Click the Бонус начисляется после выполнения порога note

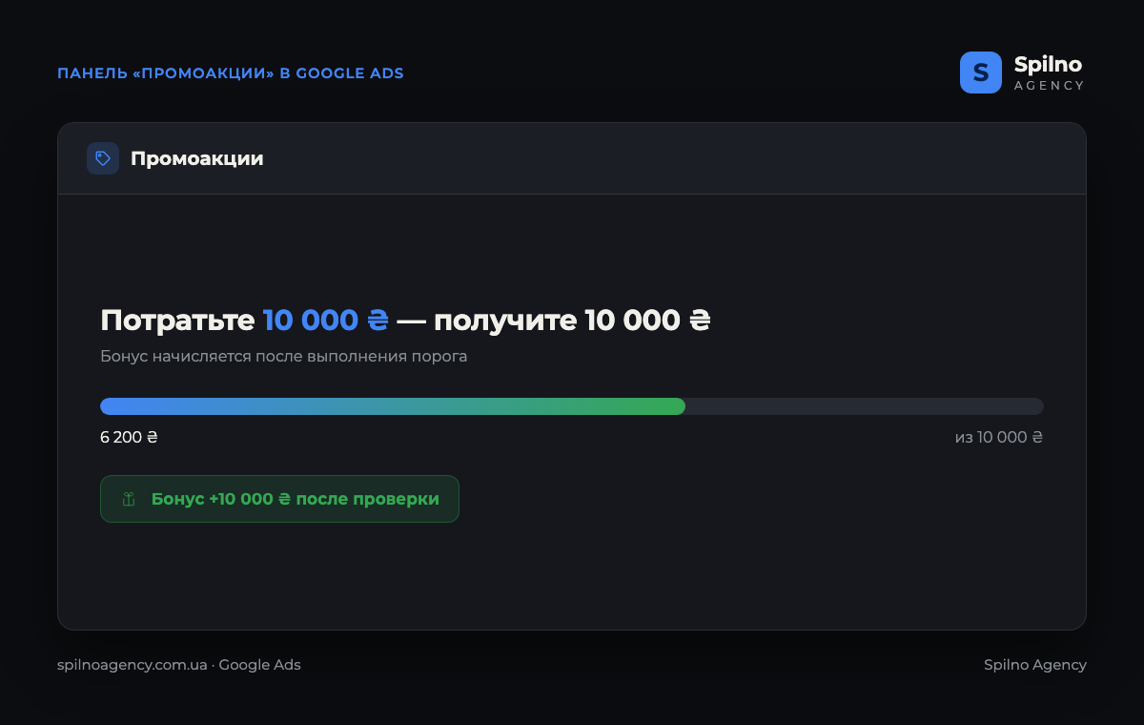point(284,357)
